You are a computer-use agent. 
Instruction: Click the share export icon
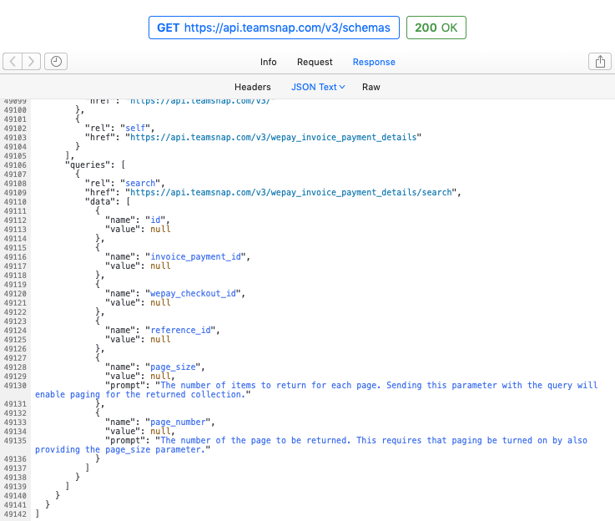600,62
